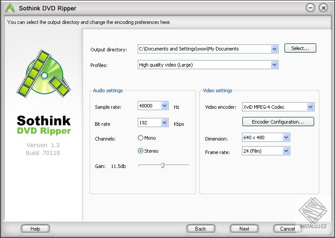Minimize the Sothink DVD Ripper window
This screenshot has height=238, width=335.
(310, 8)
